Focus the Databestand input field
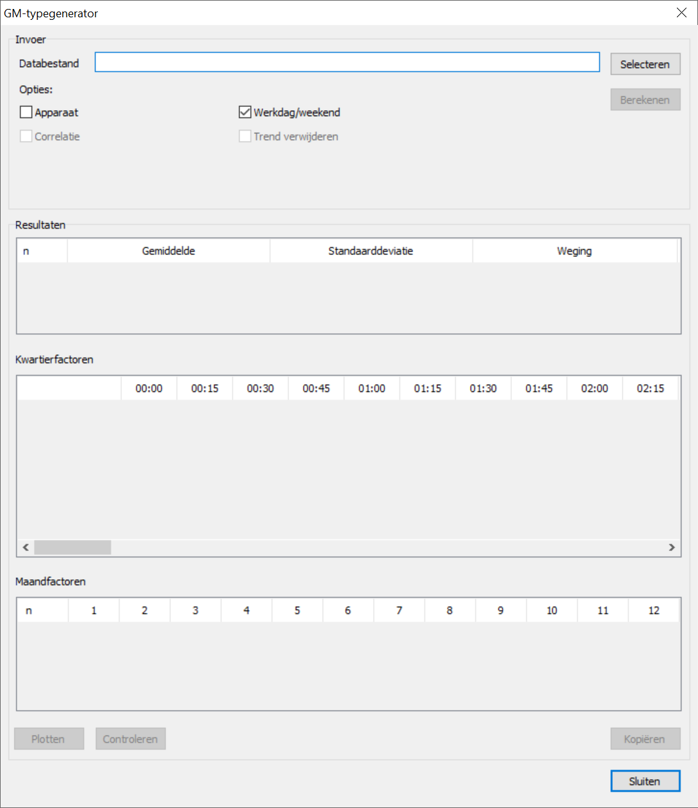Image resolution: width=698 pixels, height=808 pixels. click(347, 62)
